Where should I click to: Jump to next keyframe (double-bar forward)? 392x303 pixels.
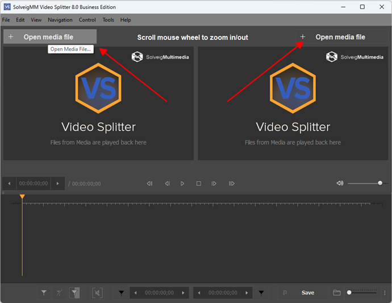coord(231,184)
